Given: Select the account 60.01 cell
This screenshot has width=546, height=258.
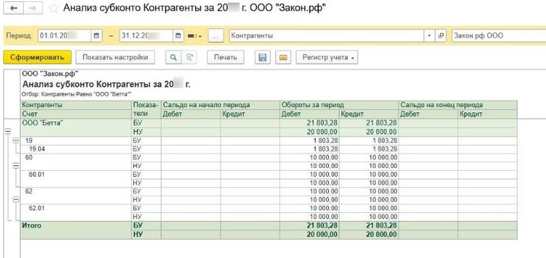Looking at the screenshot, I should pos(76,179).
